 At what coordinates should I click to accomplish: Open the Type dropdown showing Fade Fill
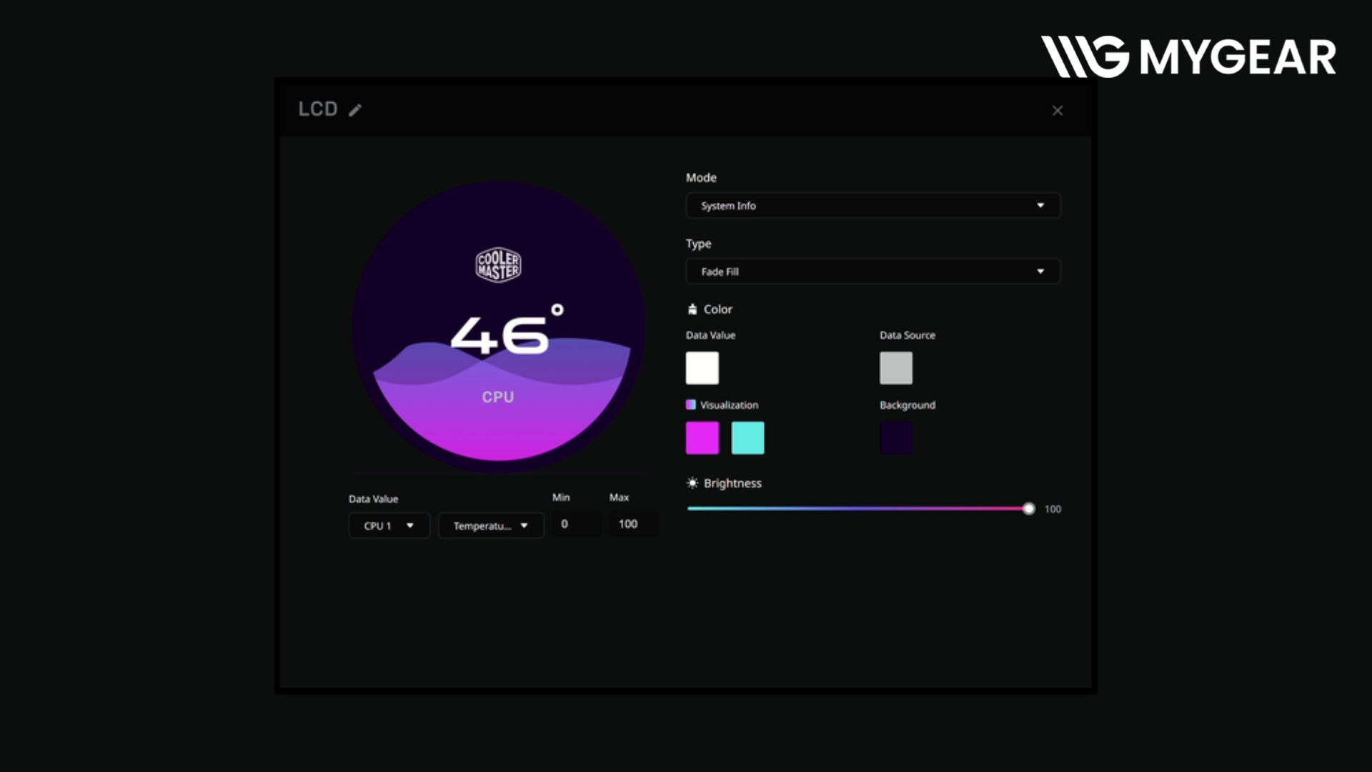873,272
